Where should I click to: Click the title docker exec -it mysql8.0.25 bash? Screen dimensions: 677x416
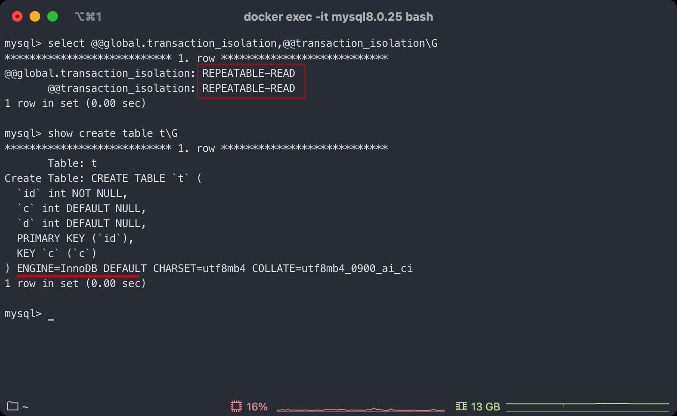pyautogui.click(x=338, y=16)
